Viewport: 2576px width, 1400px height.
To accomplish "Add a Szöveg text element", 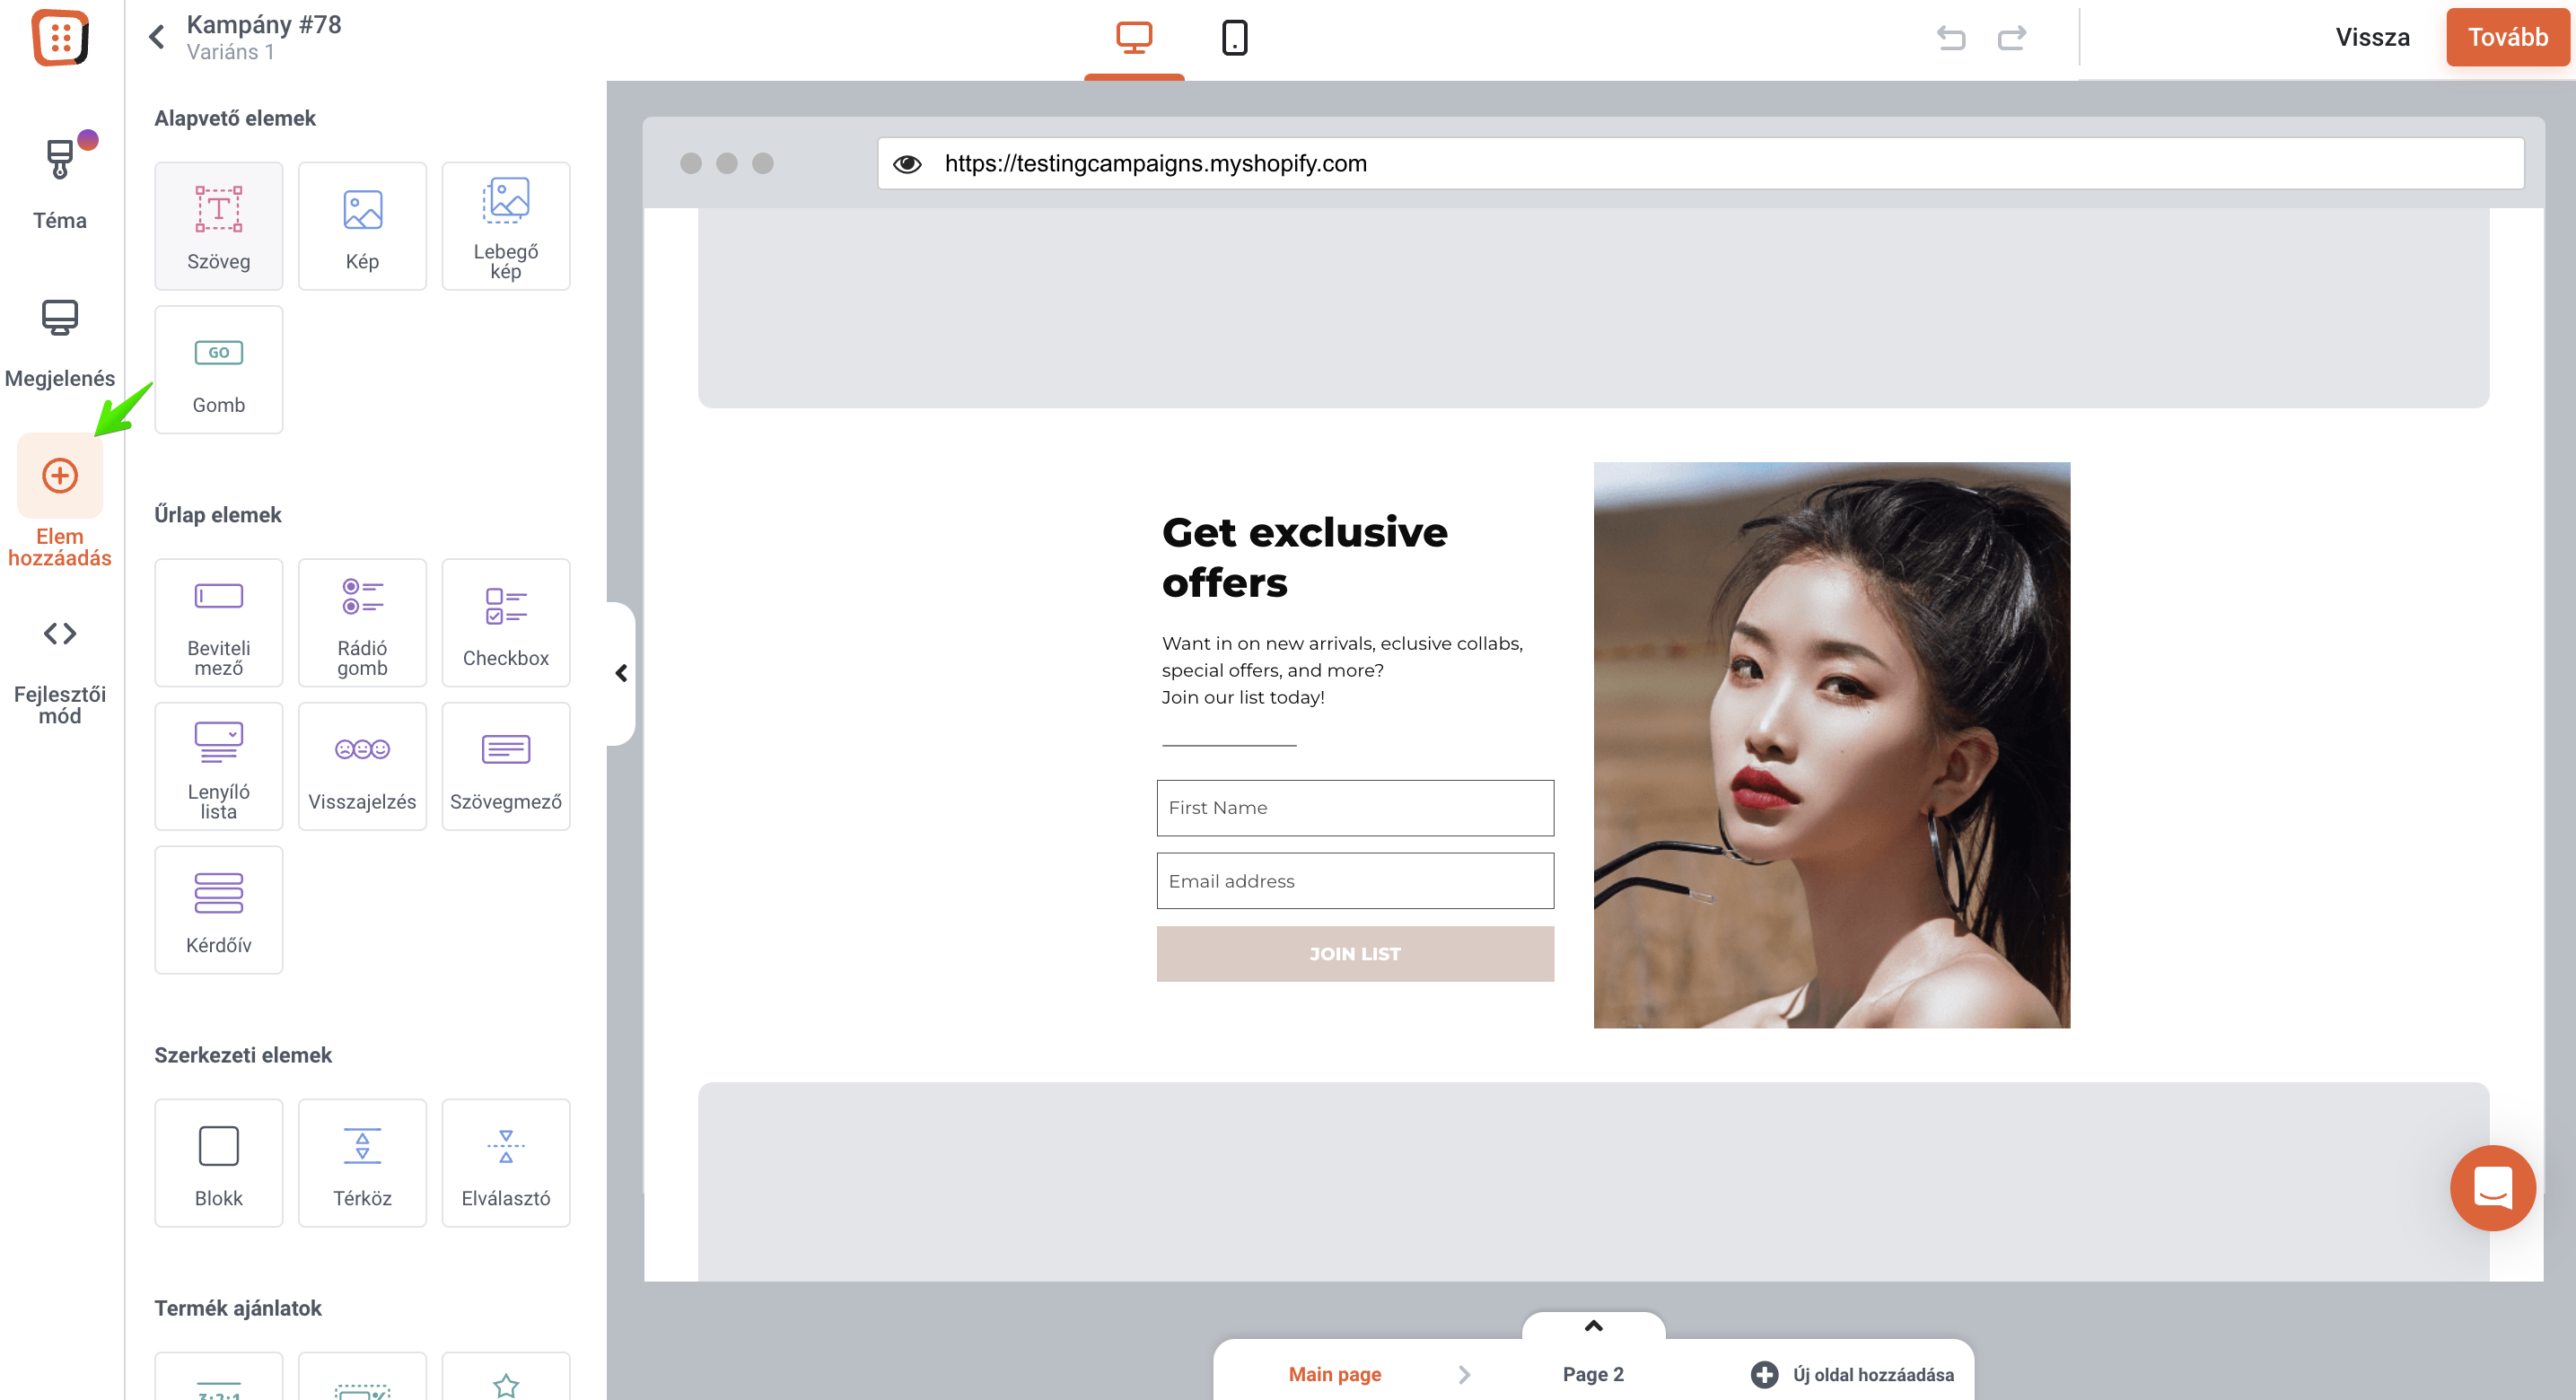I will (218, 226).
